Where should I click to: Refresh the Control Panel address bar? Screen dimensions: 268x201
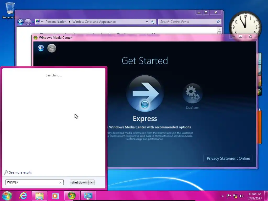153,22
